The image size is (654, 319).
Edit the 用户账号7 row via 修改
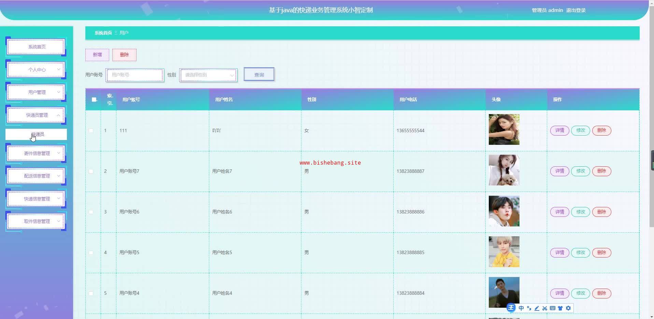pos(581,171)
